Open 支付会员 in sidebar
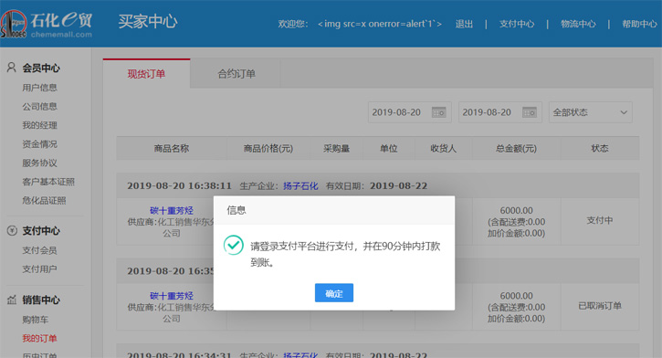This screenshot has height=358, width=662. [39, 250]
